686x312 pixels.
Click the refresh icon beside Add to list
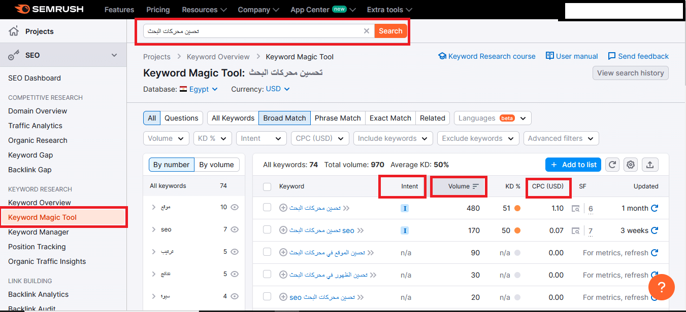pyautogui.click(x=612, y=165)
